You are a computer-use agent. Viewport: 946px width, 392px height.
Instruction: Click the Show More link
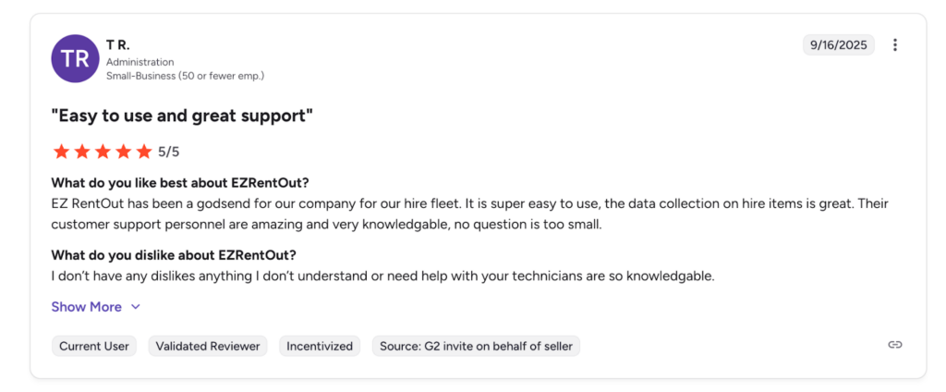(x=86, y=307)
